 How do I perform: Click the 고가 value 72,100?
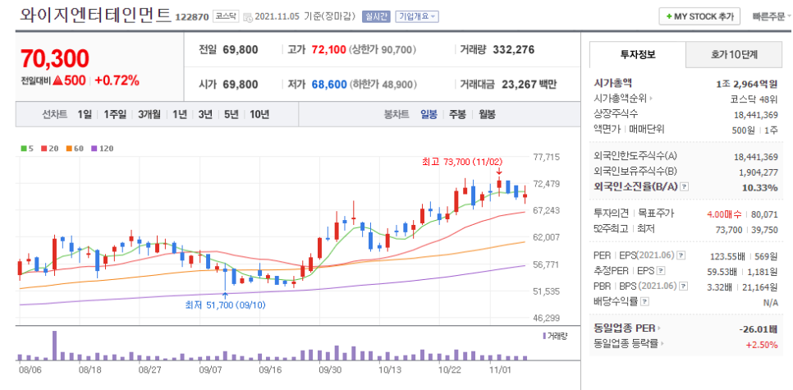tap(329, 49)
